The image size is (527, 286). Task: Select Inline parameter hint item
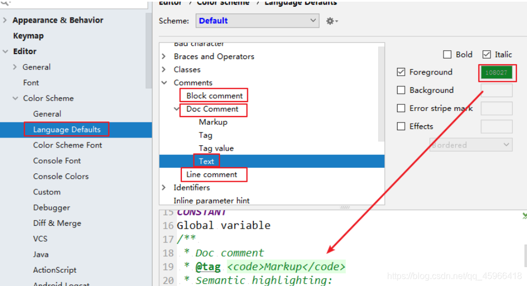point(211,201)
